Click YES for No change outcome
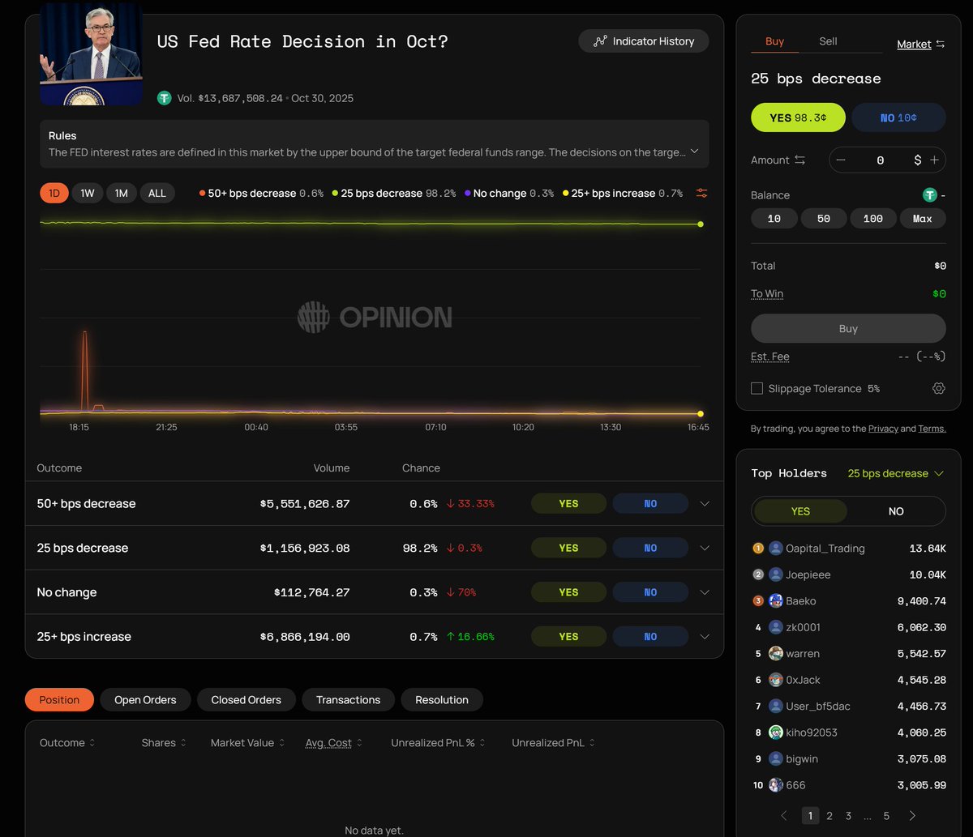This screenshot has width=973, height=837. [x=568, y=592]
